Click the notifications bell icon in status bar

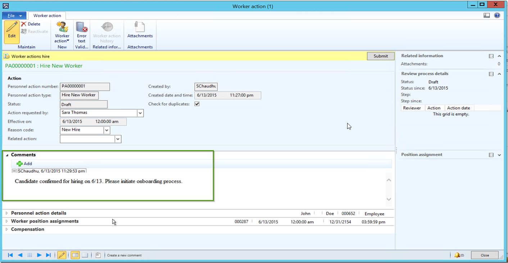click(x=457, y=255)
